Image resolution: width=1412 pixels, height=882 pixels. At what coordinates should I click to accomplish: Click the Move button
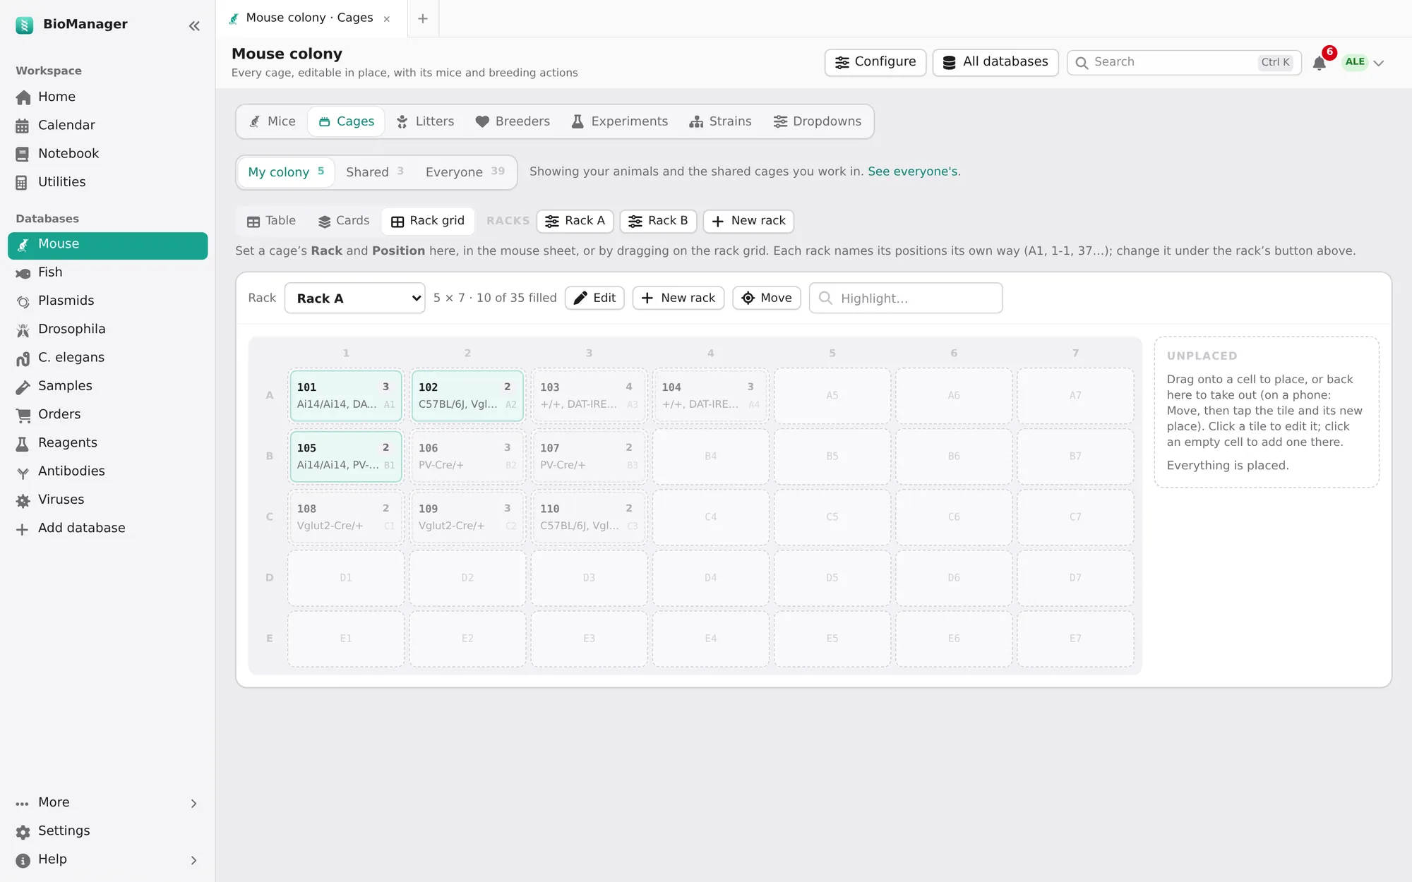click(767, 298)
